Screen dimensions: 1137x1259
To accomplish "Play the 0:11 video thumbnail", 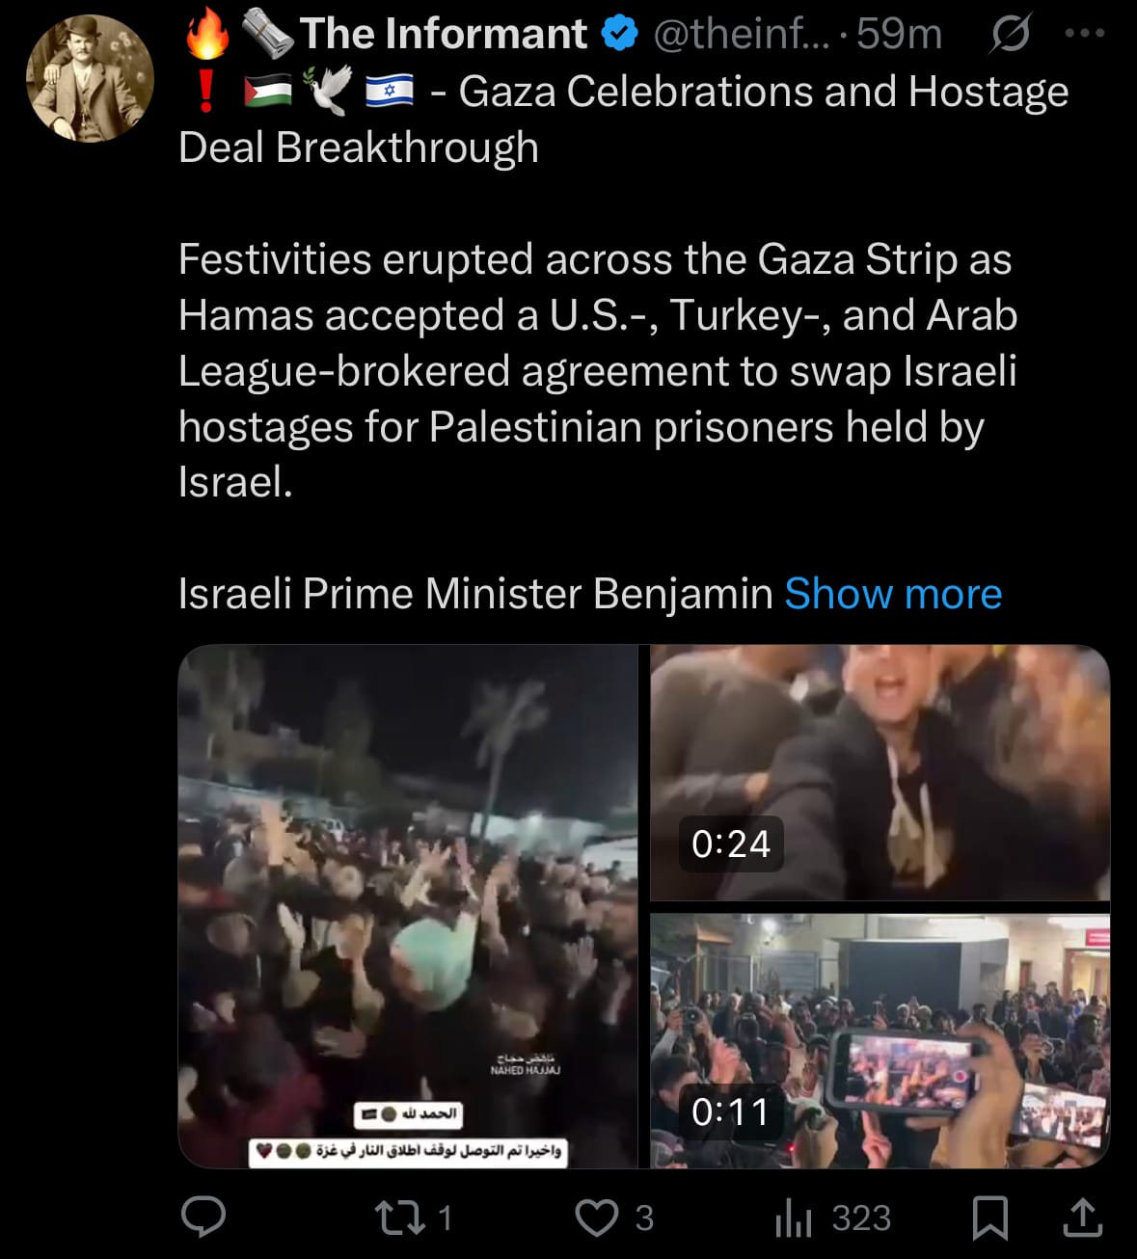I will [x=880, y=1041].
